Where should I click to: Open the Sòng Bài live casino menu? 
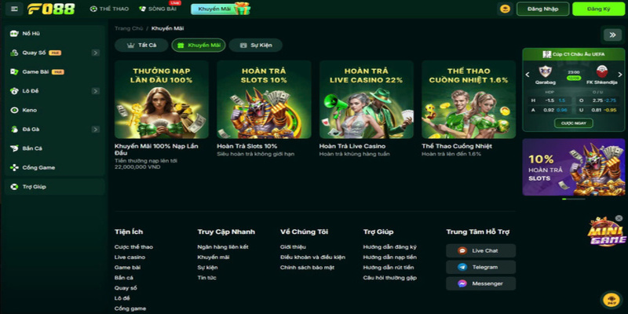(158, 9)
